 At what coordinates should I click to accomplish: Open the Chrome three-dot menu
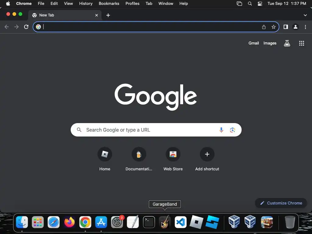(x=305, y=27)
